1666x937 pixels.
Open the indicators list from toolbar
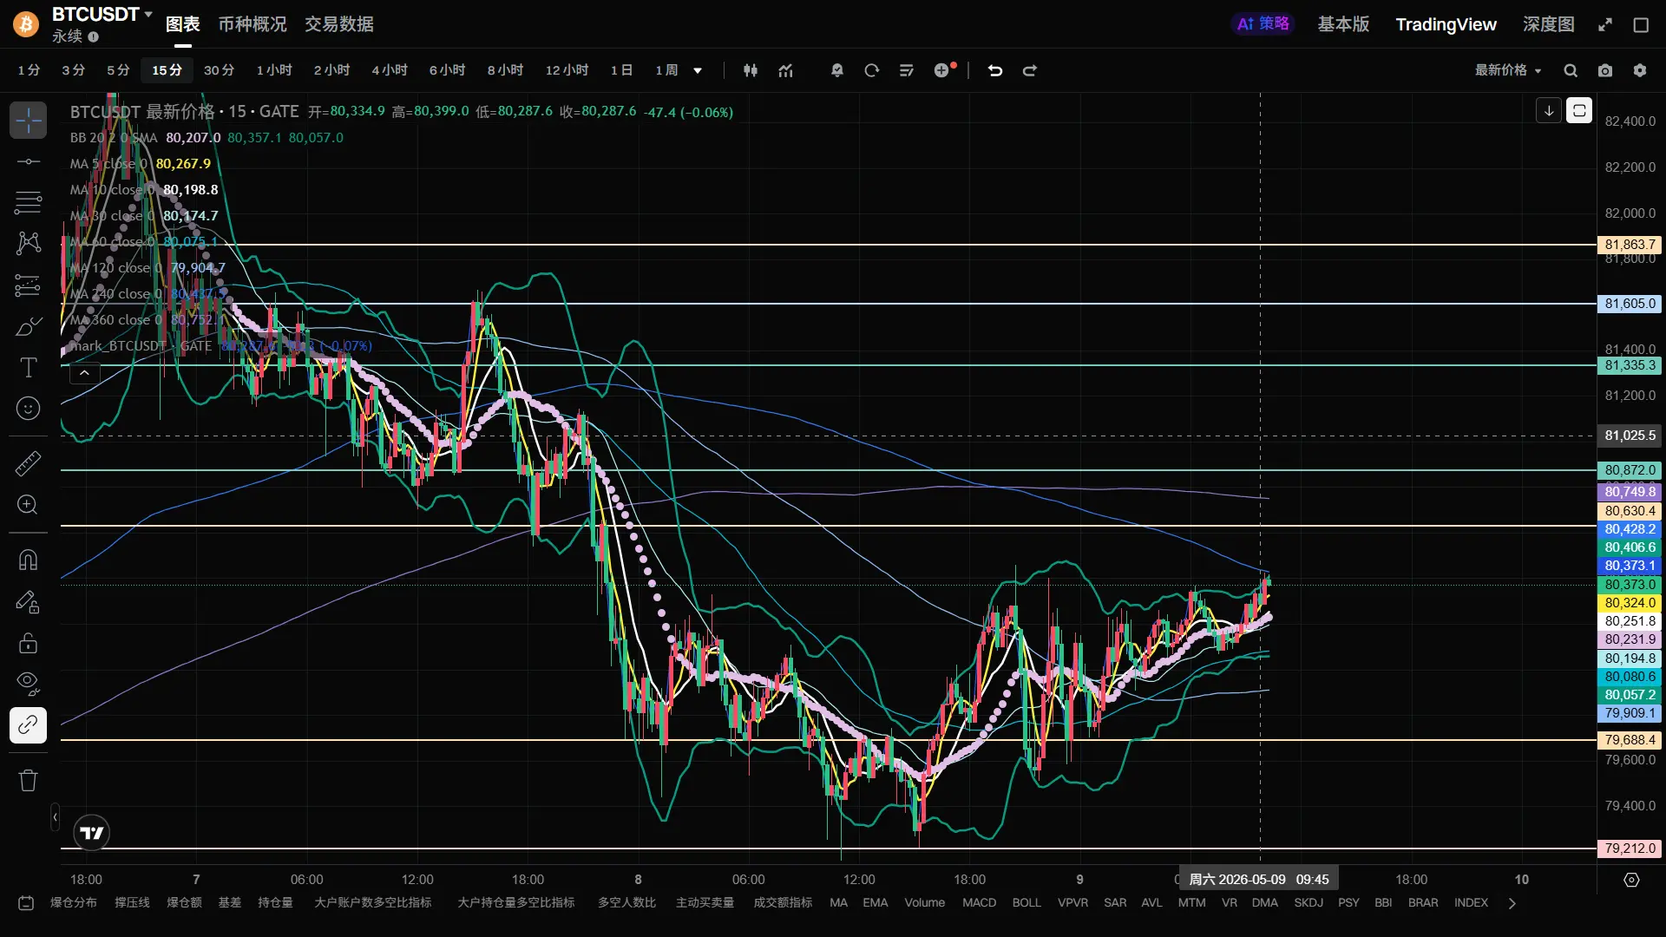[x=785, y=70]
